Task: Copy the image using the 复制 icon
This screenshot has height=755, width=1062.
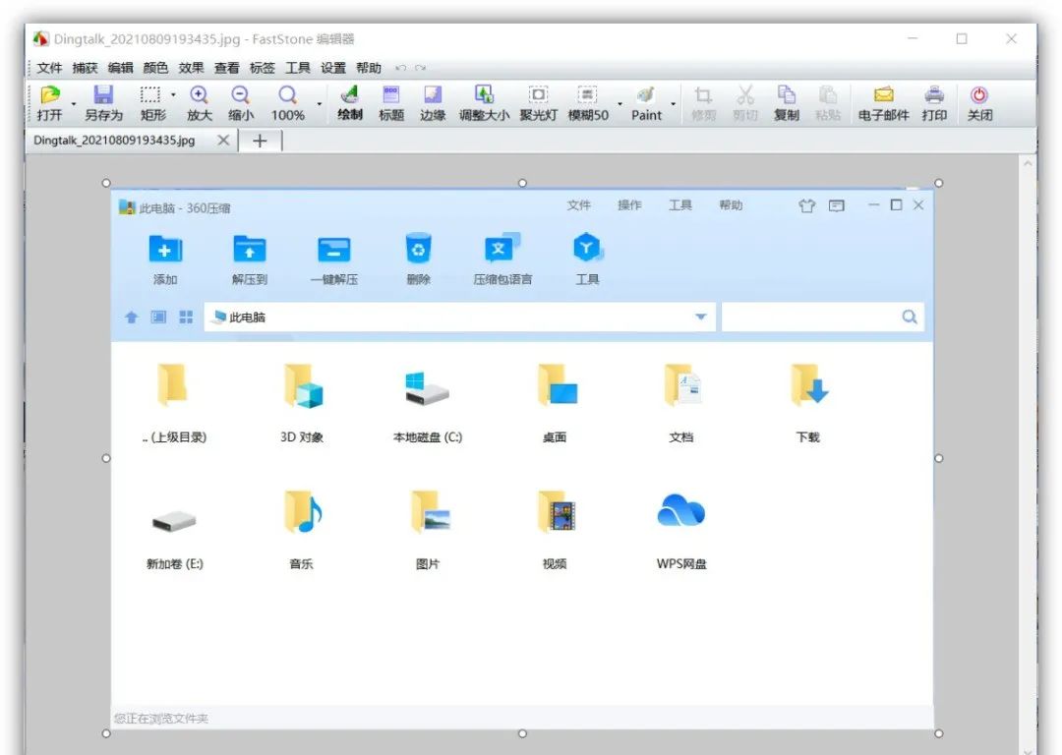Action: tap(787, 103)
